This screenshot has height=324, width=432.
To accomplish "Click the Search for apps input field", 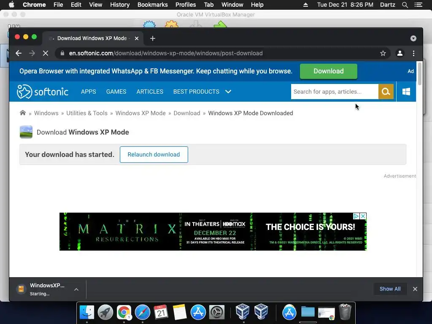I will 335,92.
